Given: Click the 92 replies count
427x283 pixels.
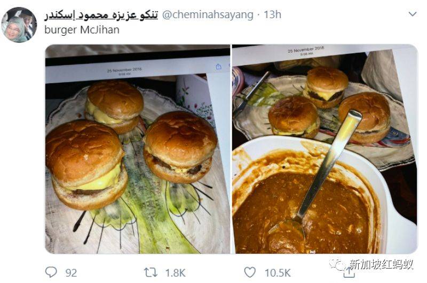Looking at the screenshot, I should pos(71,273).
